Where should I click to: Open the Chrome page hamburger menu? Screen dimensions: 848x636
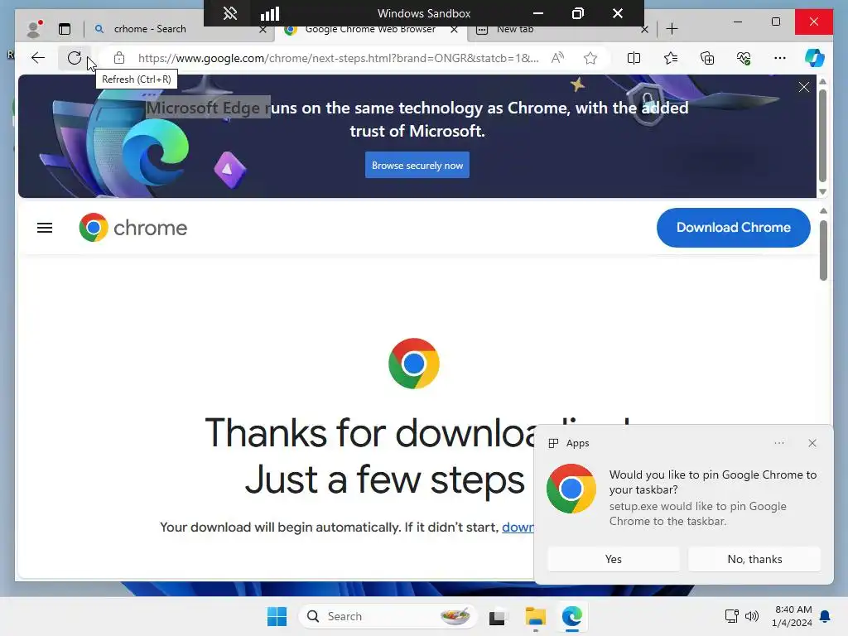(45, 229)
